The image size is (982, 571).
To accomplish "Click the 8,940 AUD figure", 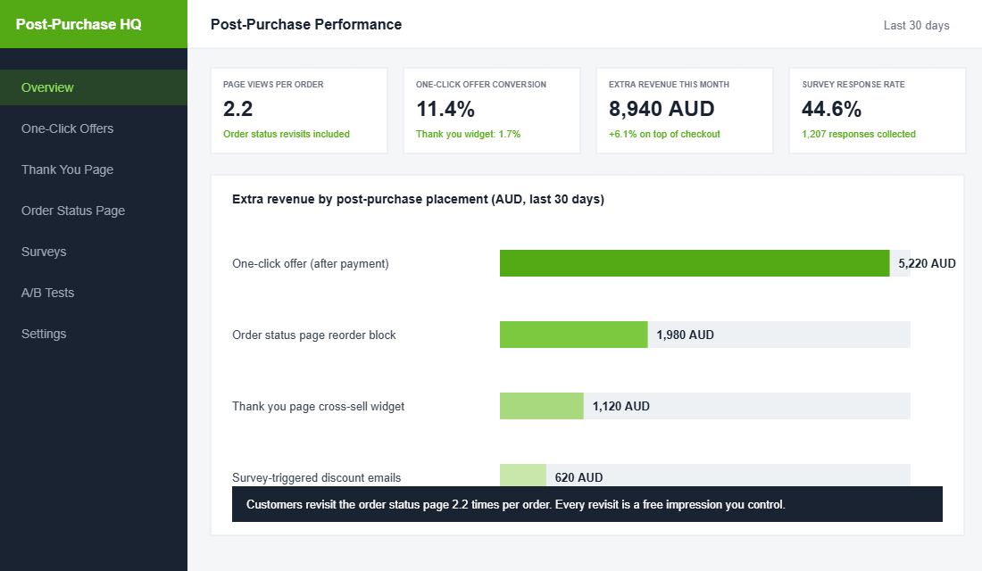I will click(x=662, y=109).
